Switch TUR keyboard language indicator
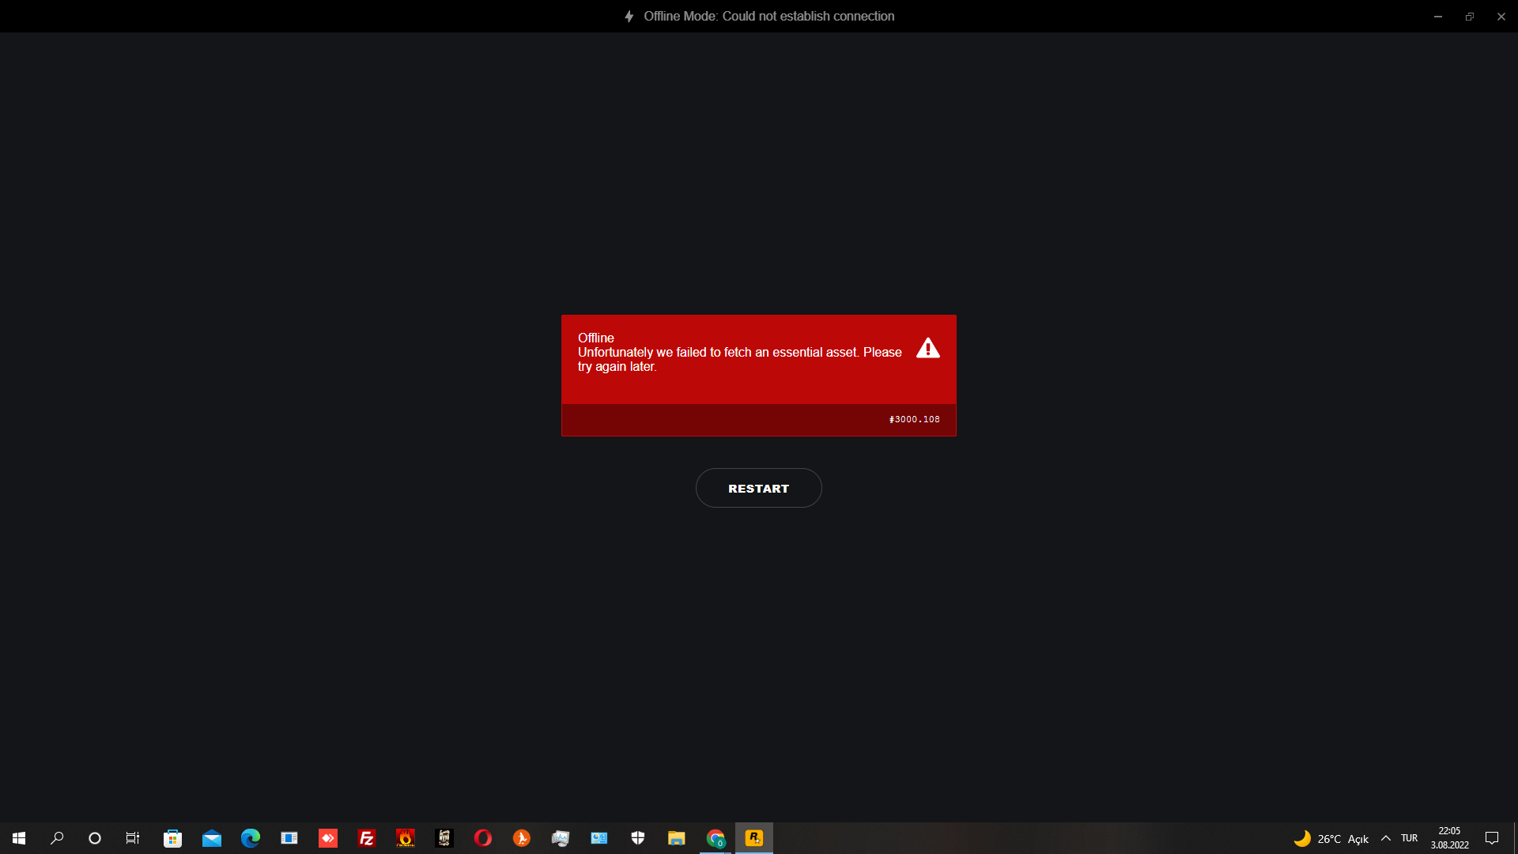The width and height of the screenshot is (1518, 854). point(1409,838)
